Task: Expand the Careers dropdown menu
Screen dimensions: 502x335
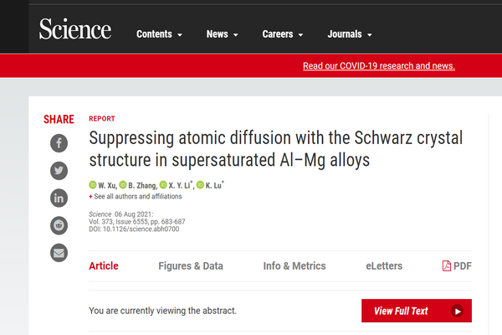Action: pyautogui.click(x=283, y=34)
